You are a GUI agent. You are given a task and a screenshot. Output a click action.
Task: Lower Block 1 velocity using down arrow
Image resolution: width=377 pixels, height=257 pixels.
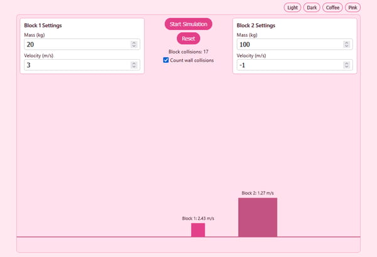click(x=134, y=67)
